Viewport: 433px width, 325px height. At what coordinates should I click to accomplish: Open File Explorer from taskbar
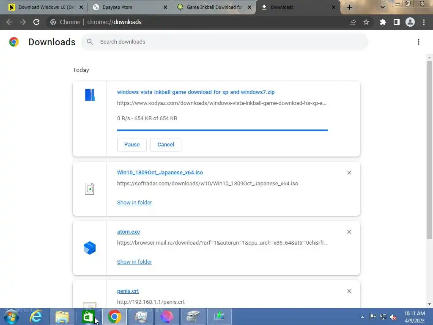coord(62,317)
